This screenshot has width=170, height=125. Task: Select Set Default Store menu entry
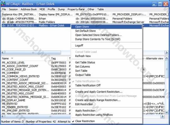pos(85,31)
